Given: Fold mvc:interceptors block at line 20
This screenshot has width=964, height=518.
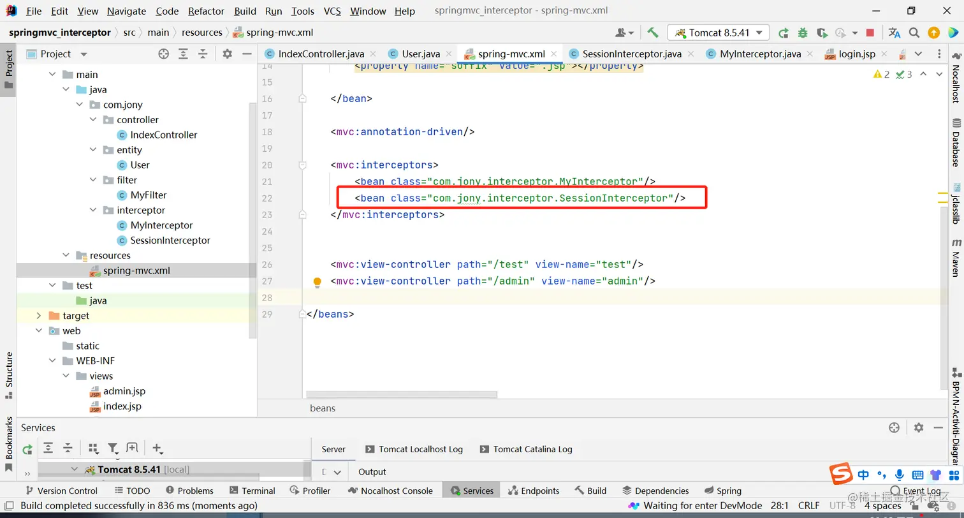Looking at the screenshot, I should click(302, 165).
